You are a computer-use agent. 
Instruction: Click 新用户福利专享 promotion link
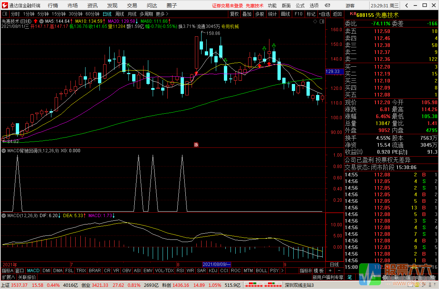328,277
